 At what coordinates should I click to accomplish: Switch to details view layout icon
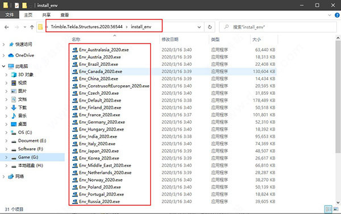(328, 209)
